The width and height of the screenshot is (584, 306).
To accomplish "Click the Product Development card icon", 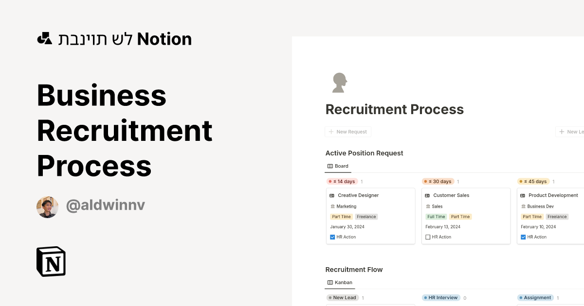I will tap(523, 195).
